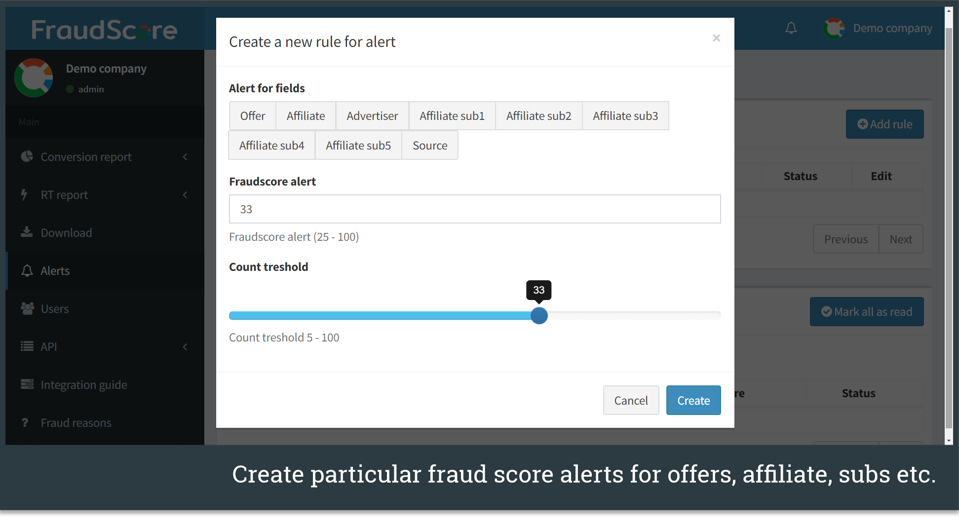Open the Demo company account menu

click(x=878, y=28)
